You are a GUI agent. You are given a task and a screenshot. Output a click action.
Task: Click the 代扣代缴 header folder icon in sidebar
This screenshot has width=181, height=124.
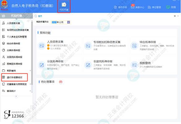3,16
